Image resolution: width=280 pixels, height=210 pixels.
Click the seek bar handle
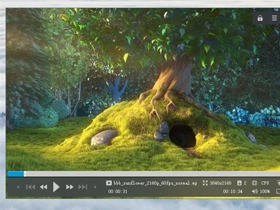[24, 174]
